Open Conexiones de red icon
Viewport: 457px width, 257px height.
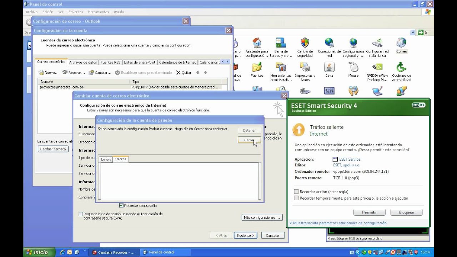tap(329, 47)
